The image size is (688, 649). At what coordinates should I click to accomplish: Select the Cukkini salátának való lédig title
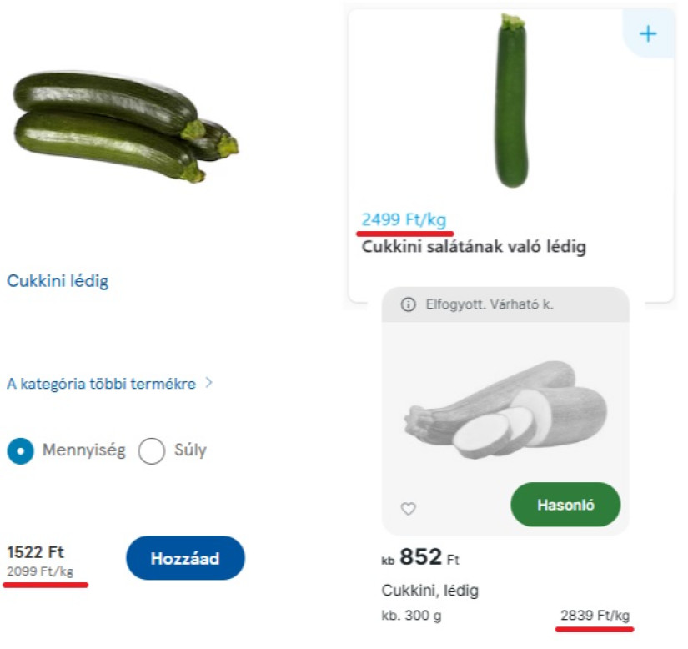[x=472, y=246]
